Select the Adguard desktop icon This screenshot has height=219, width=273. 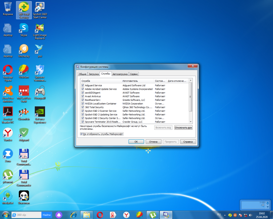[x=24, y=135]
